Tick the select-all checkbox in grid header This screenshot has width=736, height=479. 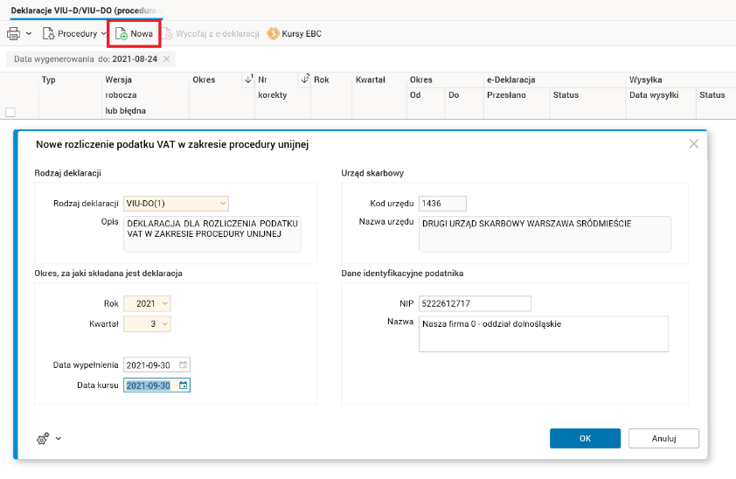10,112
